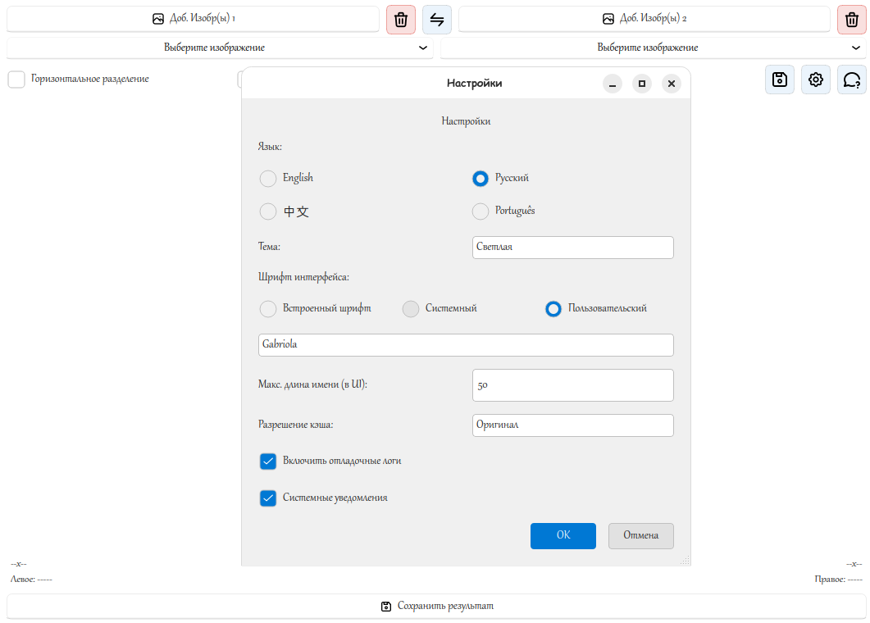Screen dimensions: 870x623
Task: Swap images with the arrows icon
Action: coord(437,20)
